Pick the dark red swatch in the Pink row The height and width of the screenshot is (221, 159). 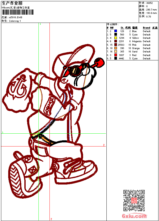116,45
